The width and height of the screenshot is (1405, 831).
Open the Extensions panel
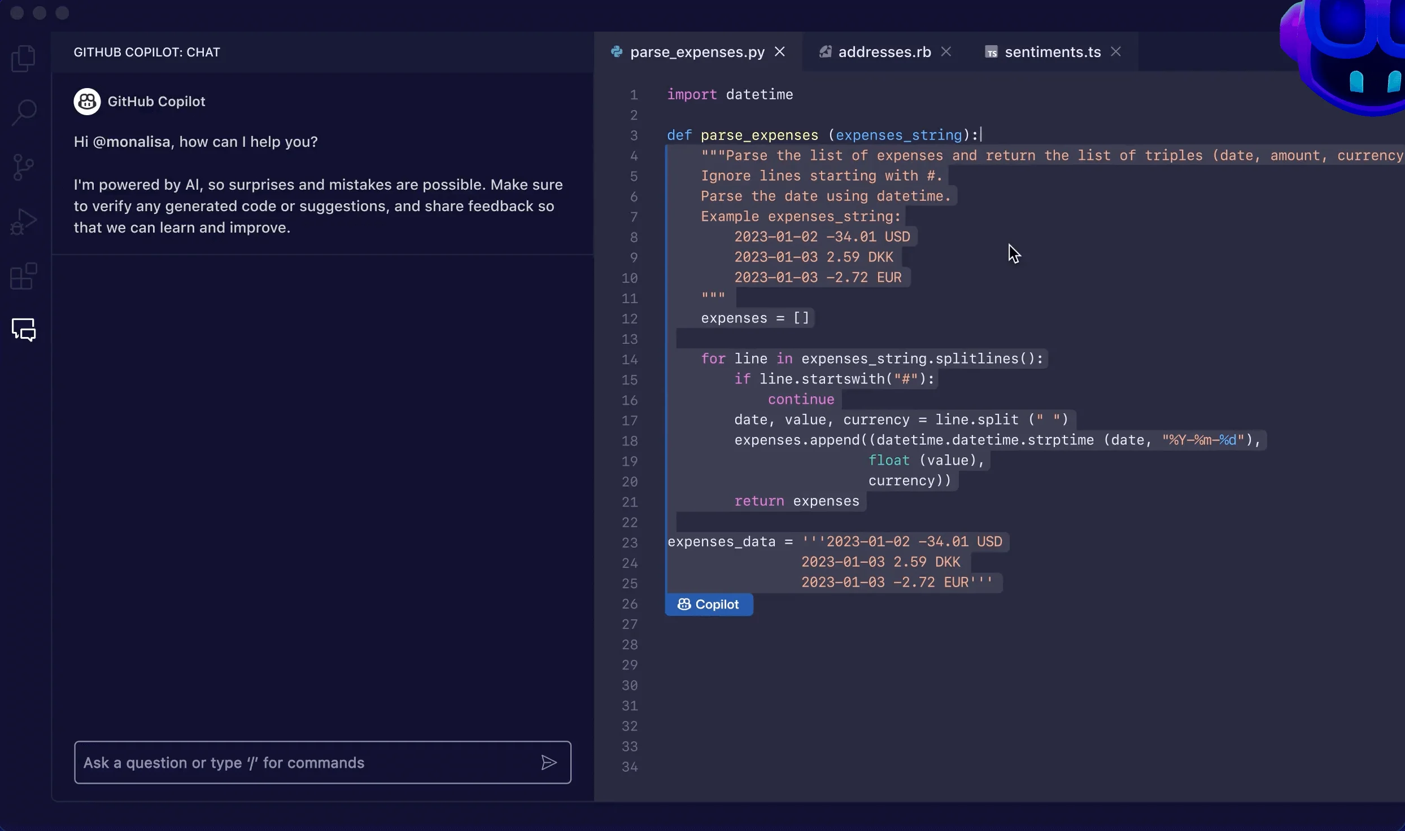click(x=23, y=276)
